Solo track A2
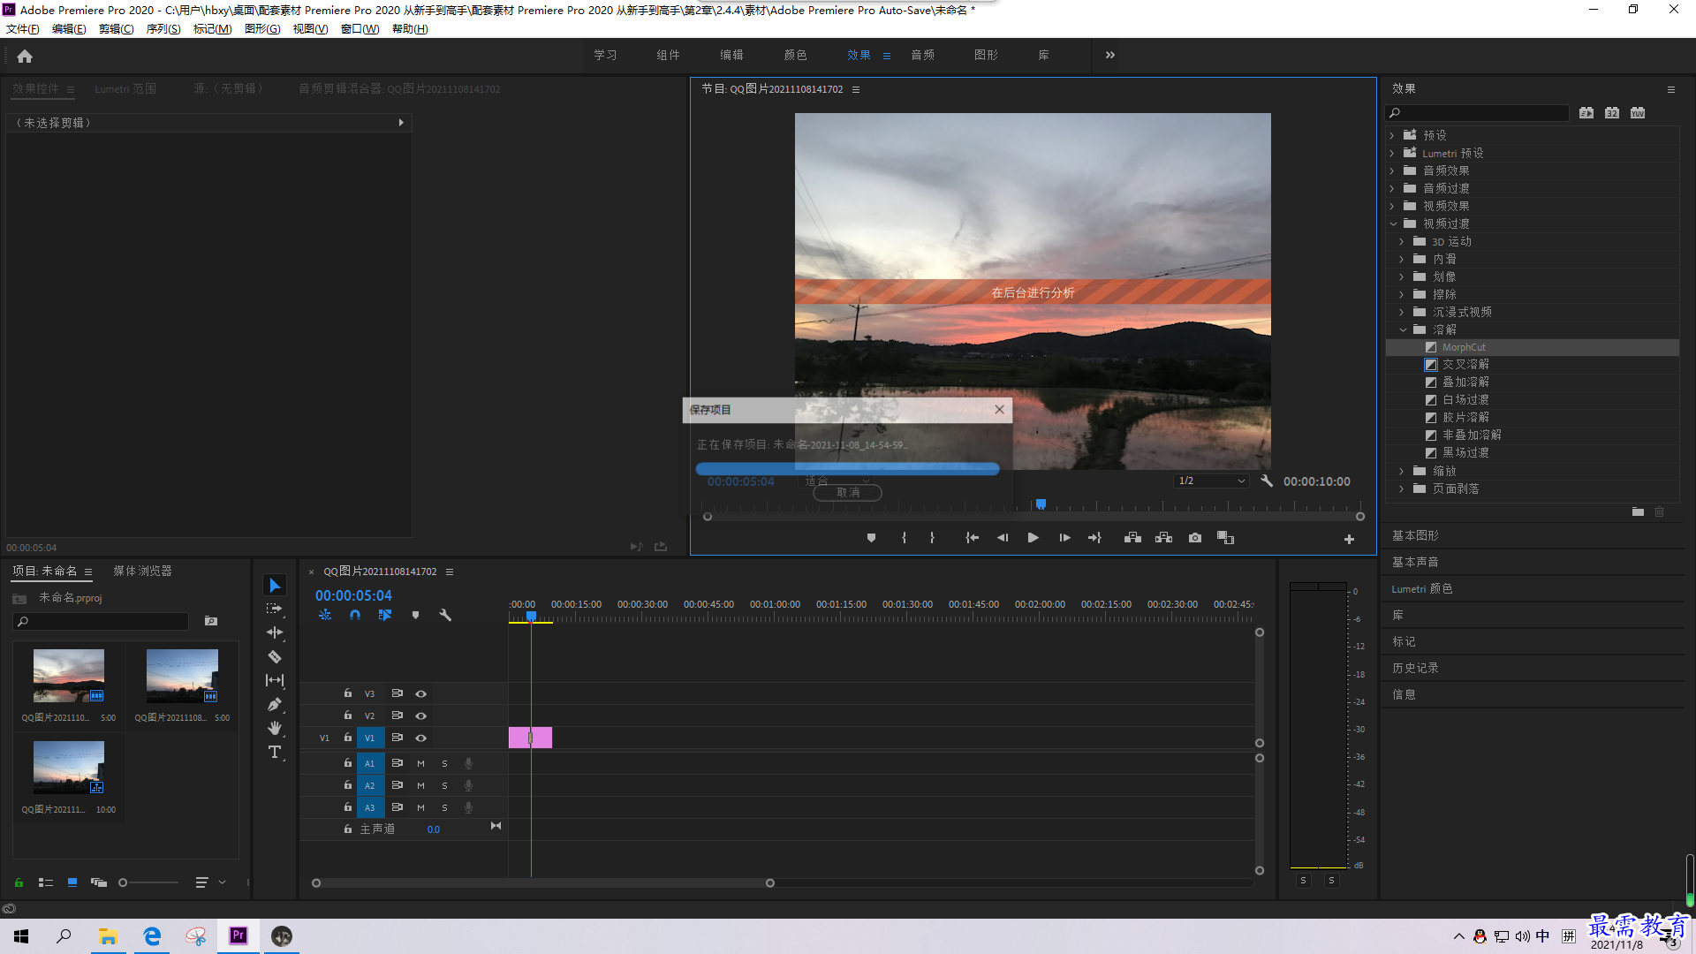The image size is (1696, 954). coord(444,785)
